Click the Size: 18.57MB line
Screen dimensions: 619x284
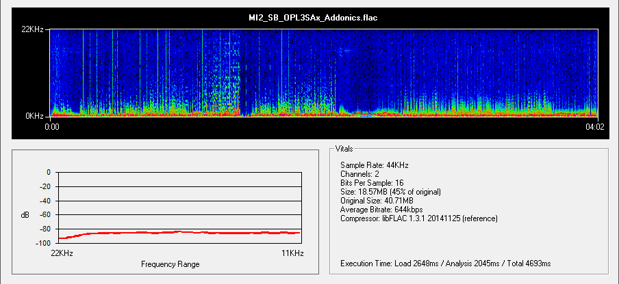click(x=390, y=192)
